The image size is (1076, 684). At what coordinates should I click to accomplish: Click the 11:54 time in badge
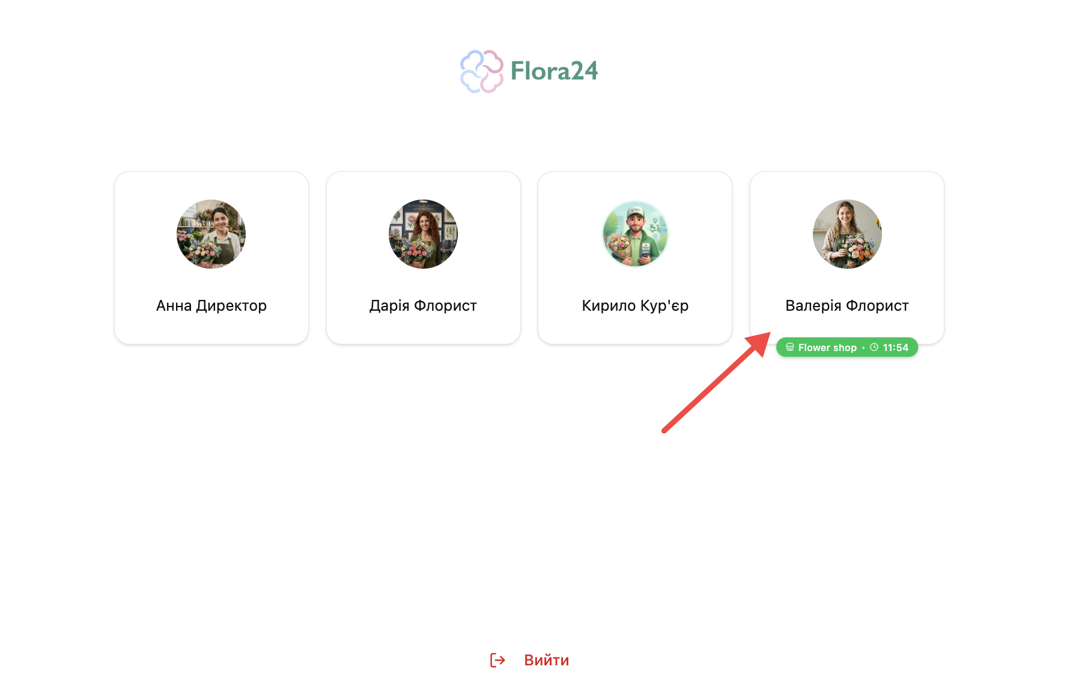pos(895,347)
